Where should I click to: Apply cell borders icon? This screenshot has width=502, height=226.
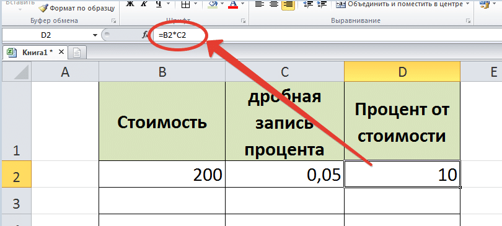point(185,4)
